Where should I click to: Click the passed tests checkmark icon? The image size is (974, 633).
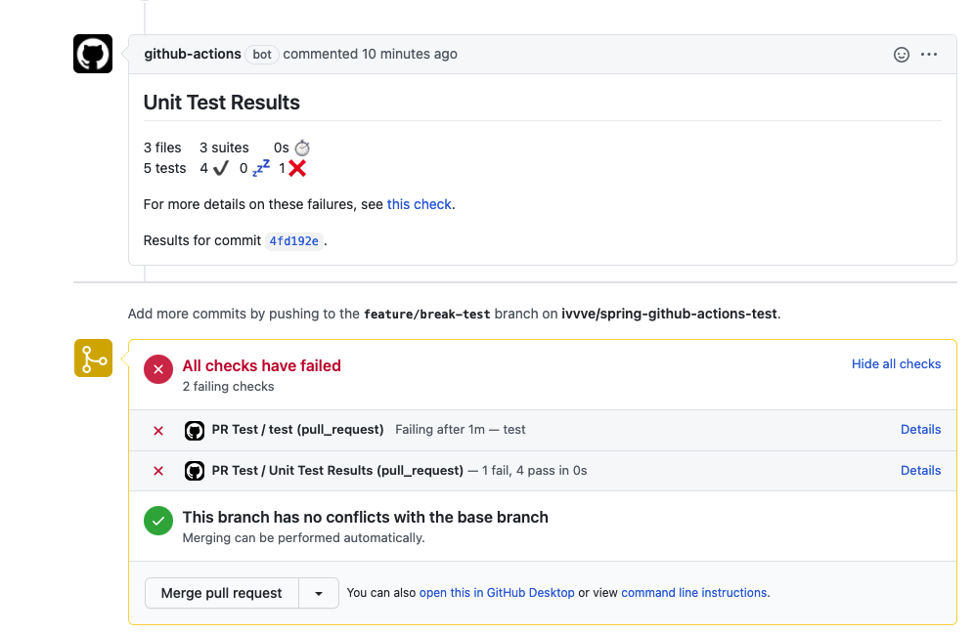coord(220,168)
